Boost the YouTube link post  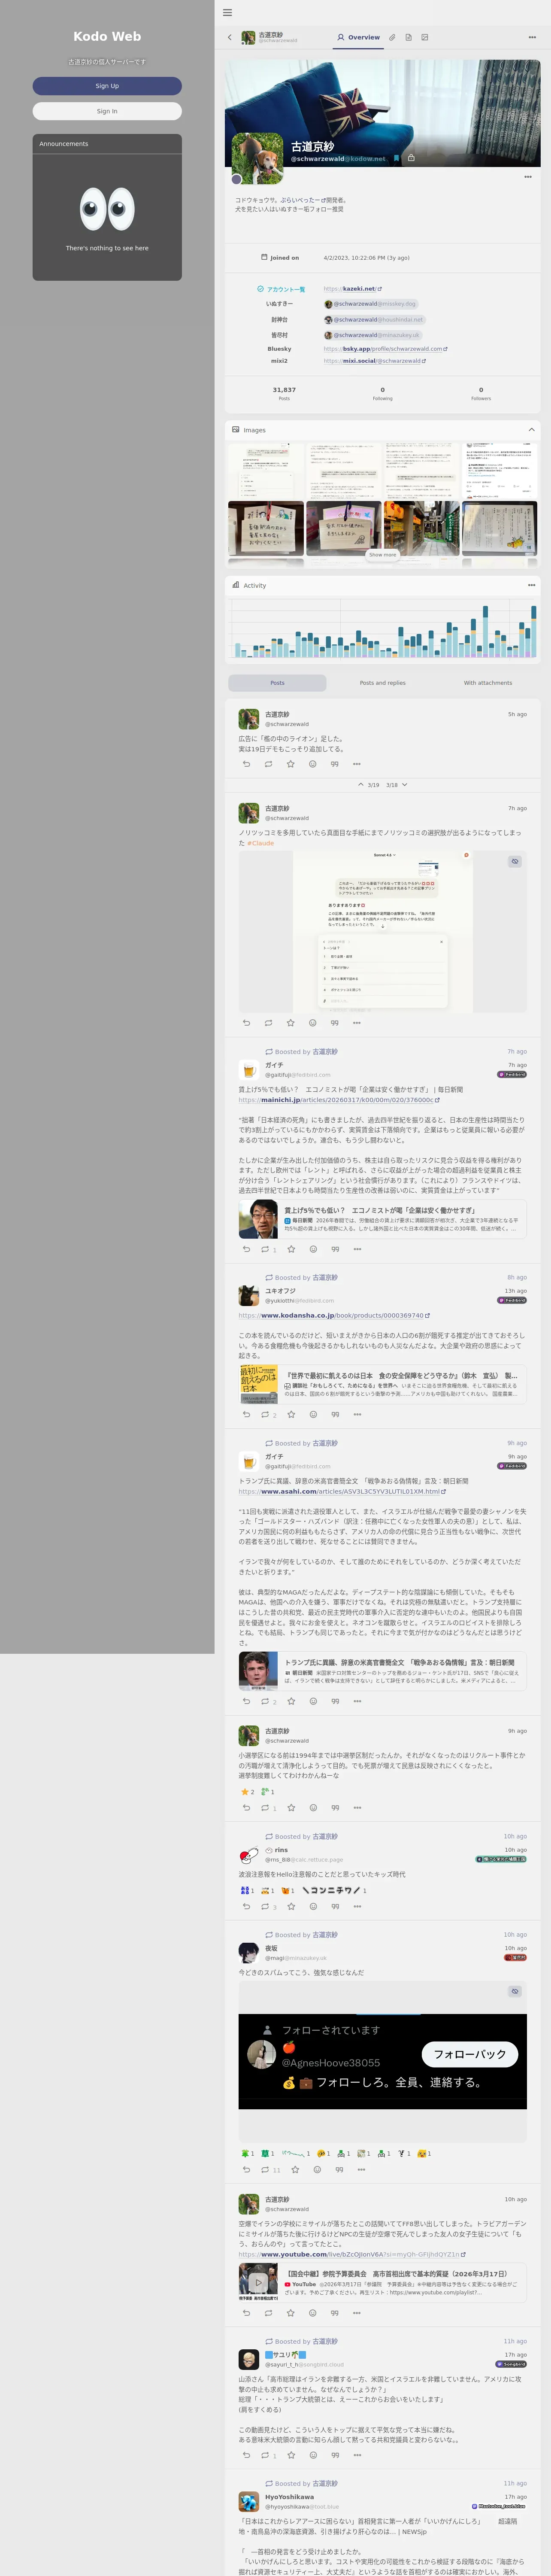tap(268, 2312)
